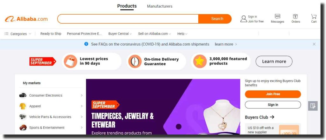Click the Alibaba.com logo

26,19
